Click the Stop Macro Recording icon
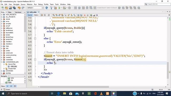This screenshot has width=171, height=96. click(88, 15)
